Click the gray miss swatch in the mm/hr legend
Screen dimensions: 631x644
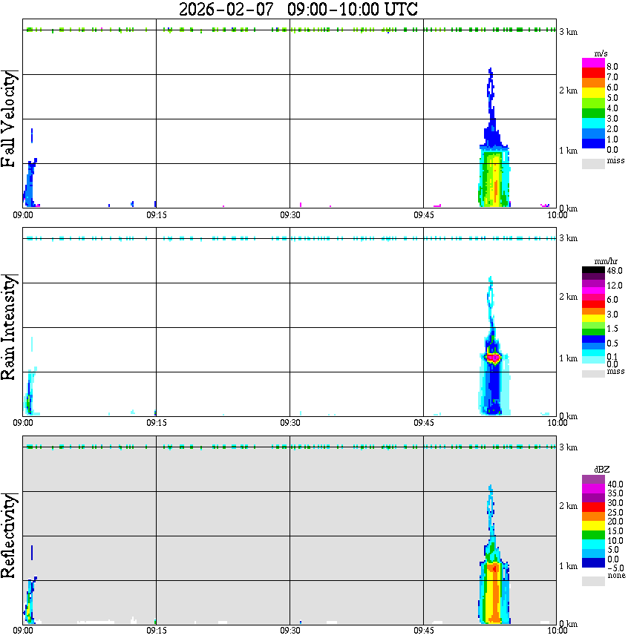point(593,374)
